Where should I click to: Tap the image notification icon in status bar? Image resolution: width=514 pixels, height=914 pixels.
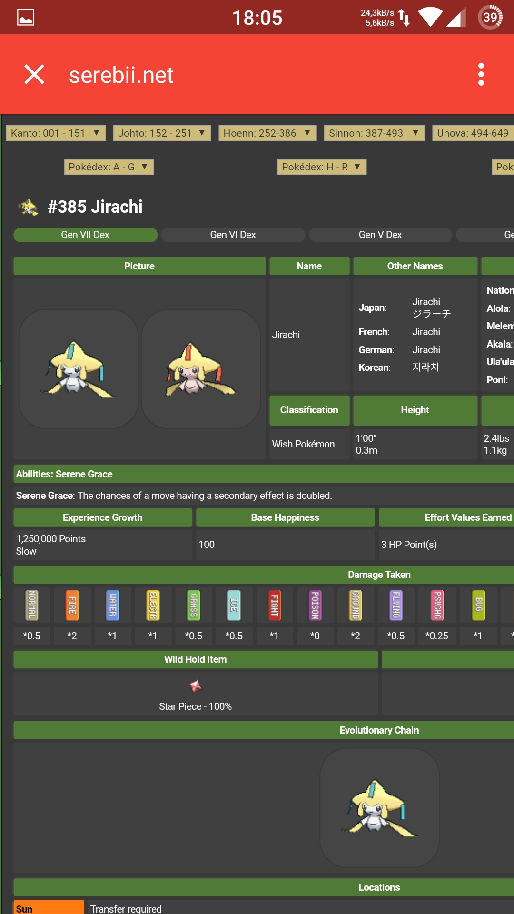coord(25,18)
